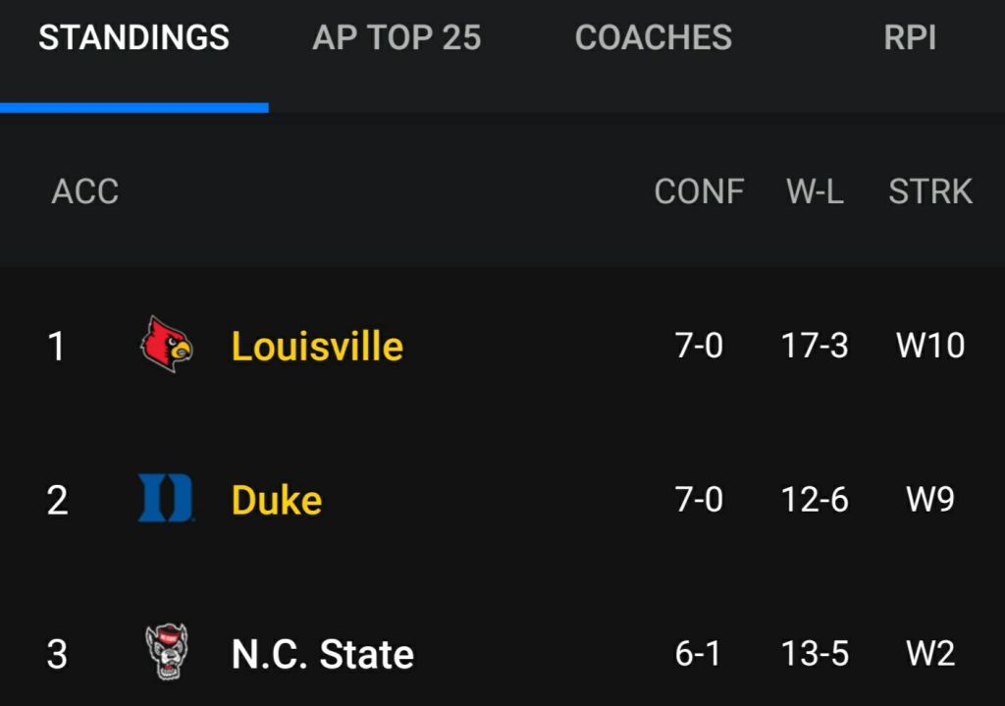Click the STRK column header
Viewport: 1005px width, 706px height.
(930, 191)
